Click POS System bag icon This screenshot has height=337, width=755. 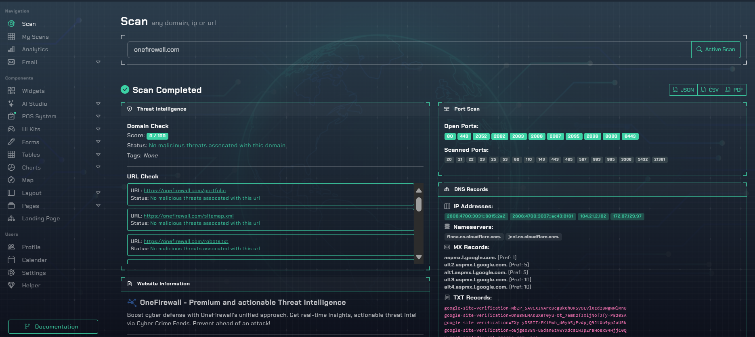click(x=11, y=116)
